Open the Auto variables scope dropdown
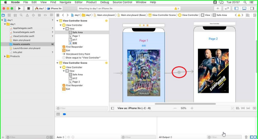Image resolution: width=258 pixels, height=139 pixels. [60, 137]
